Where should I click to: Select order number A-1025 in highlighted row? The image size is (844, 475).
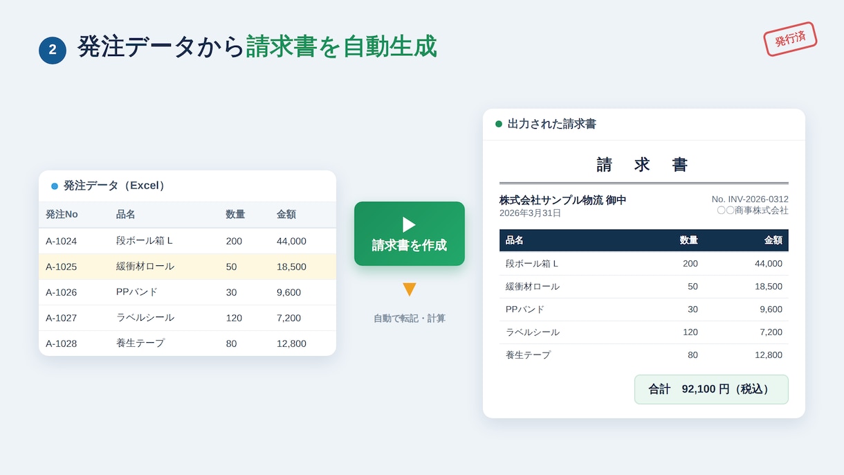click(x=62, y=267)
